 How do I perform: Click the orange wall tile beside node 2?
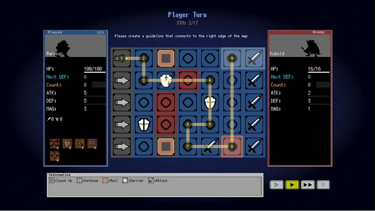[166, 58]
